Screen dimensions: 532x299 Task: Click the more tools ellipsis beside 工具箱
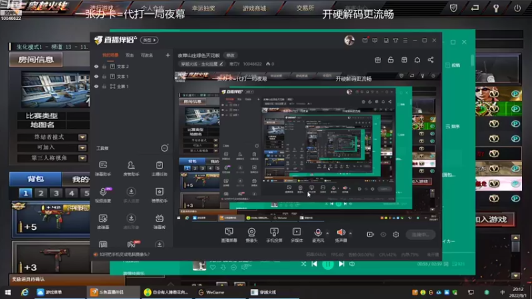(164, 148)
